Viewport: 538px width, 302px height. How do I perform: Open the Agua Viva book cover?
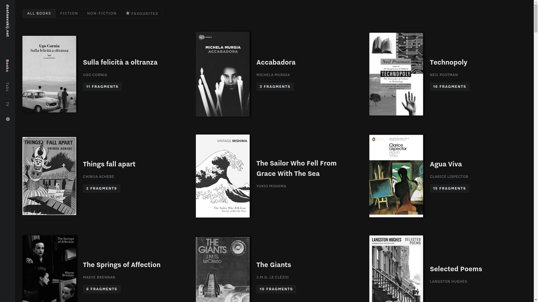396,176
